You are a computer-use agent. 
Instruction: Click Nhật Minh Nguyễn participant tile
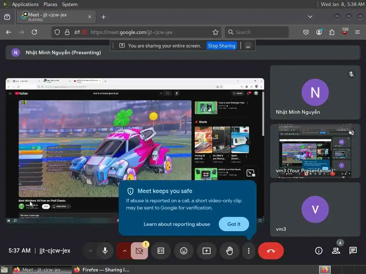[315, 92]
